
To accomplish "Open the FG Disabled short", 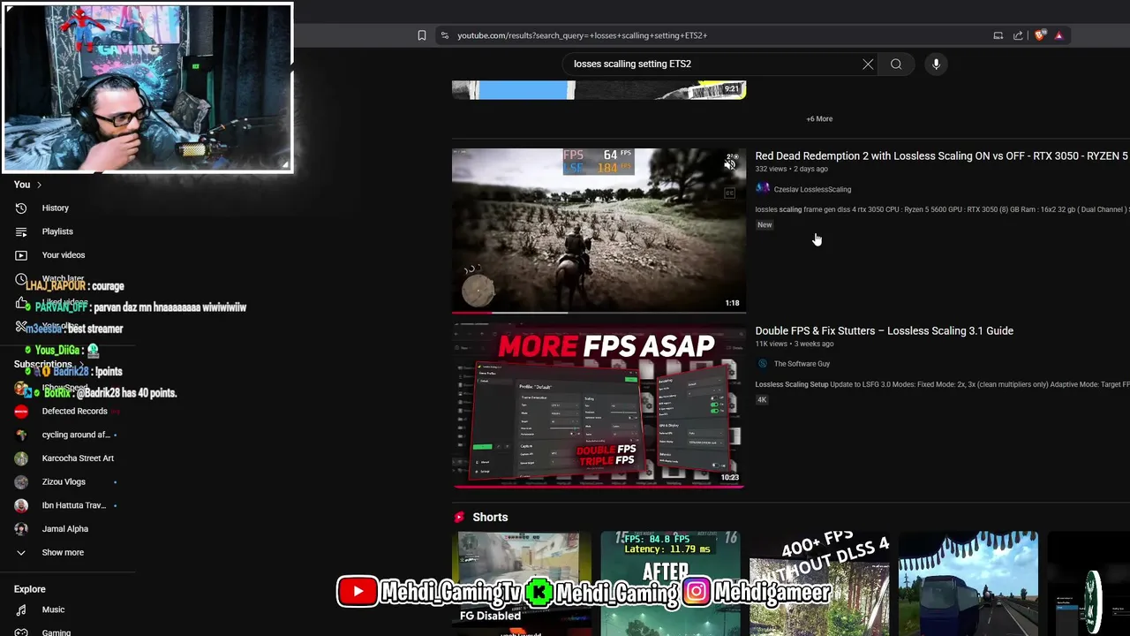I will pos(522,583).
